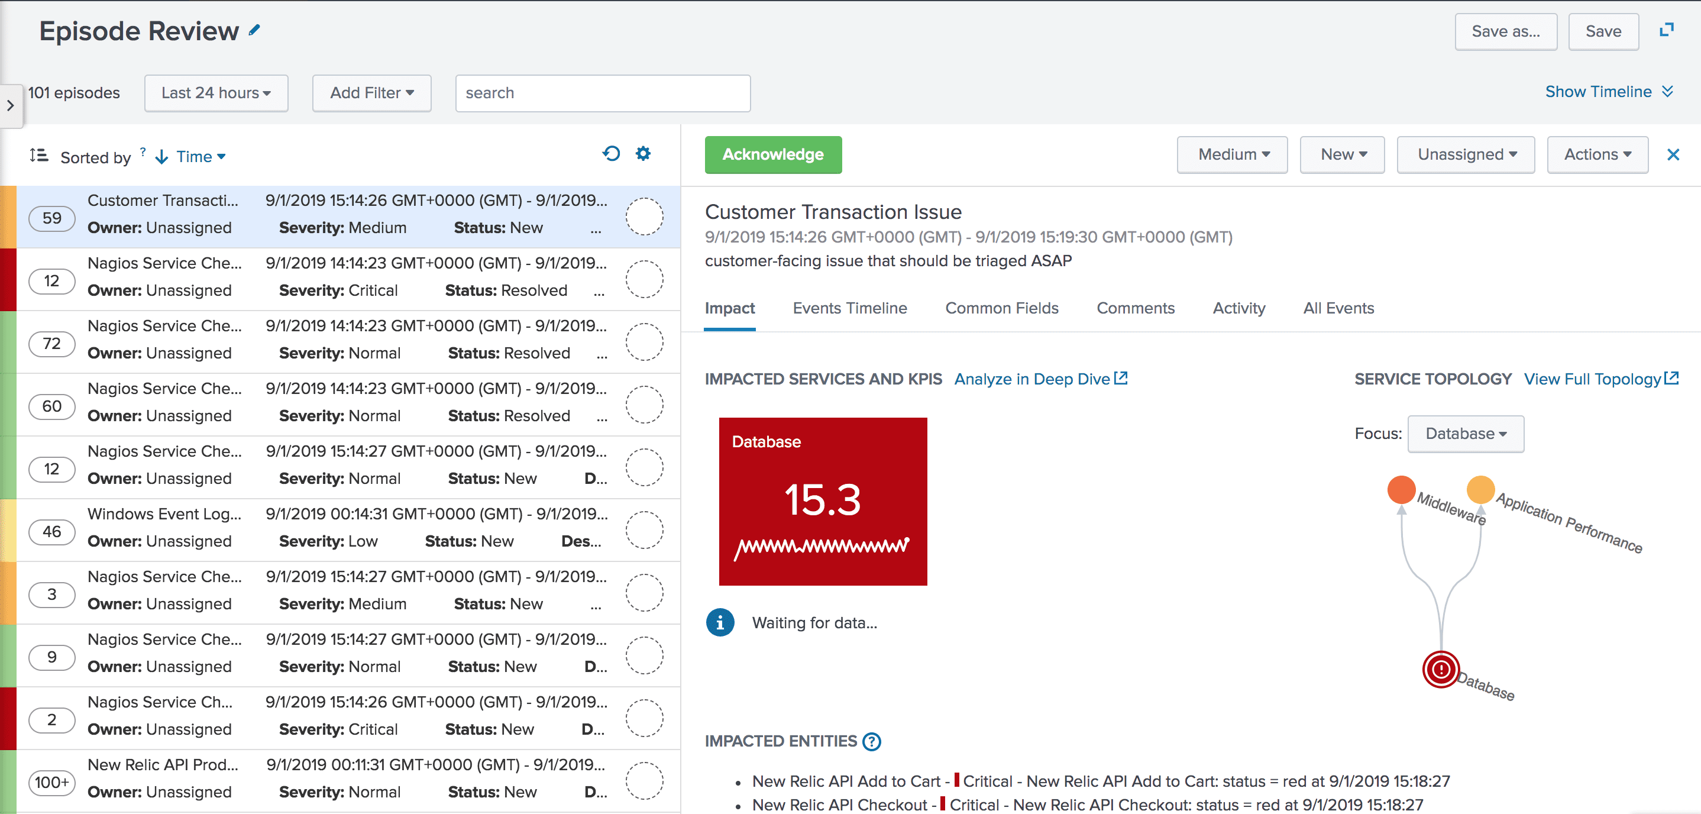Click the 46 event count badge

pos(52,531)
